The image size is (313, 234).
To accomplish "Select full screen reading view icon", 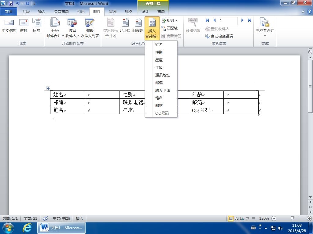I will pyautogui.click(x=237, y=218).
